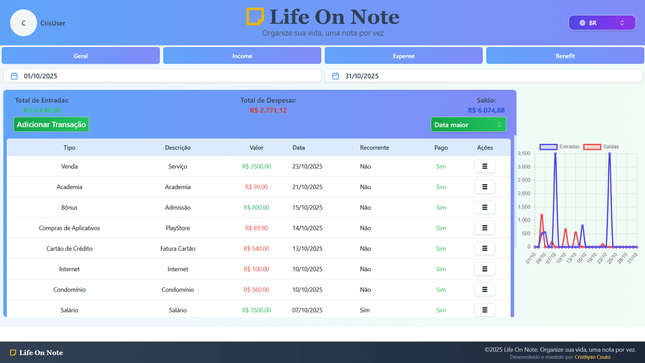Switch to the Geral tab
645x363 pixels.
tap(81, 56)
